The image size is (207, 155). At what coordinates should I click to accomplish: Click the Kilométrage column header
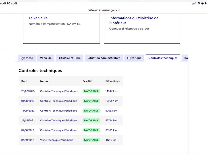(113, 81)
